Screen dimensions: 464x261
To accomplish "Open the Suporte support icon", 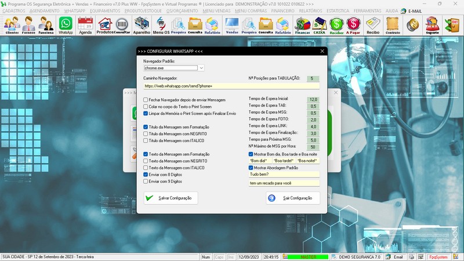I will [x=432, y=26].
